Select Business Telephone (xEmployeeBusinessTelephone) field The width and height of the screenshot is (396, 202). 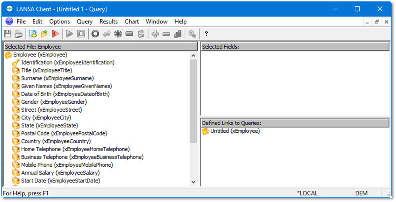click(x=82, y=157)
